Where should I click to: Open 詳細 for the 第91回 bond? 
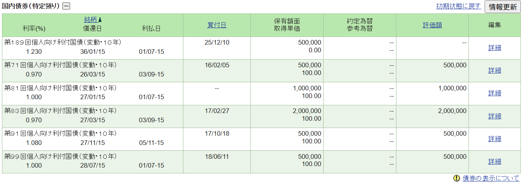495,139
